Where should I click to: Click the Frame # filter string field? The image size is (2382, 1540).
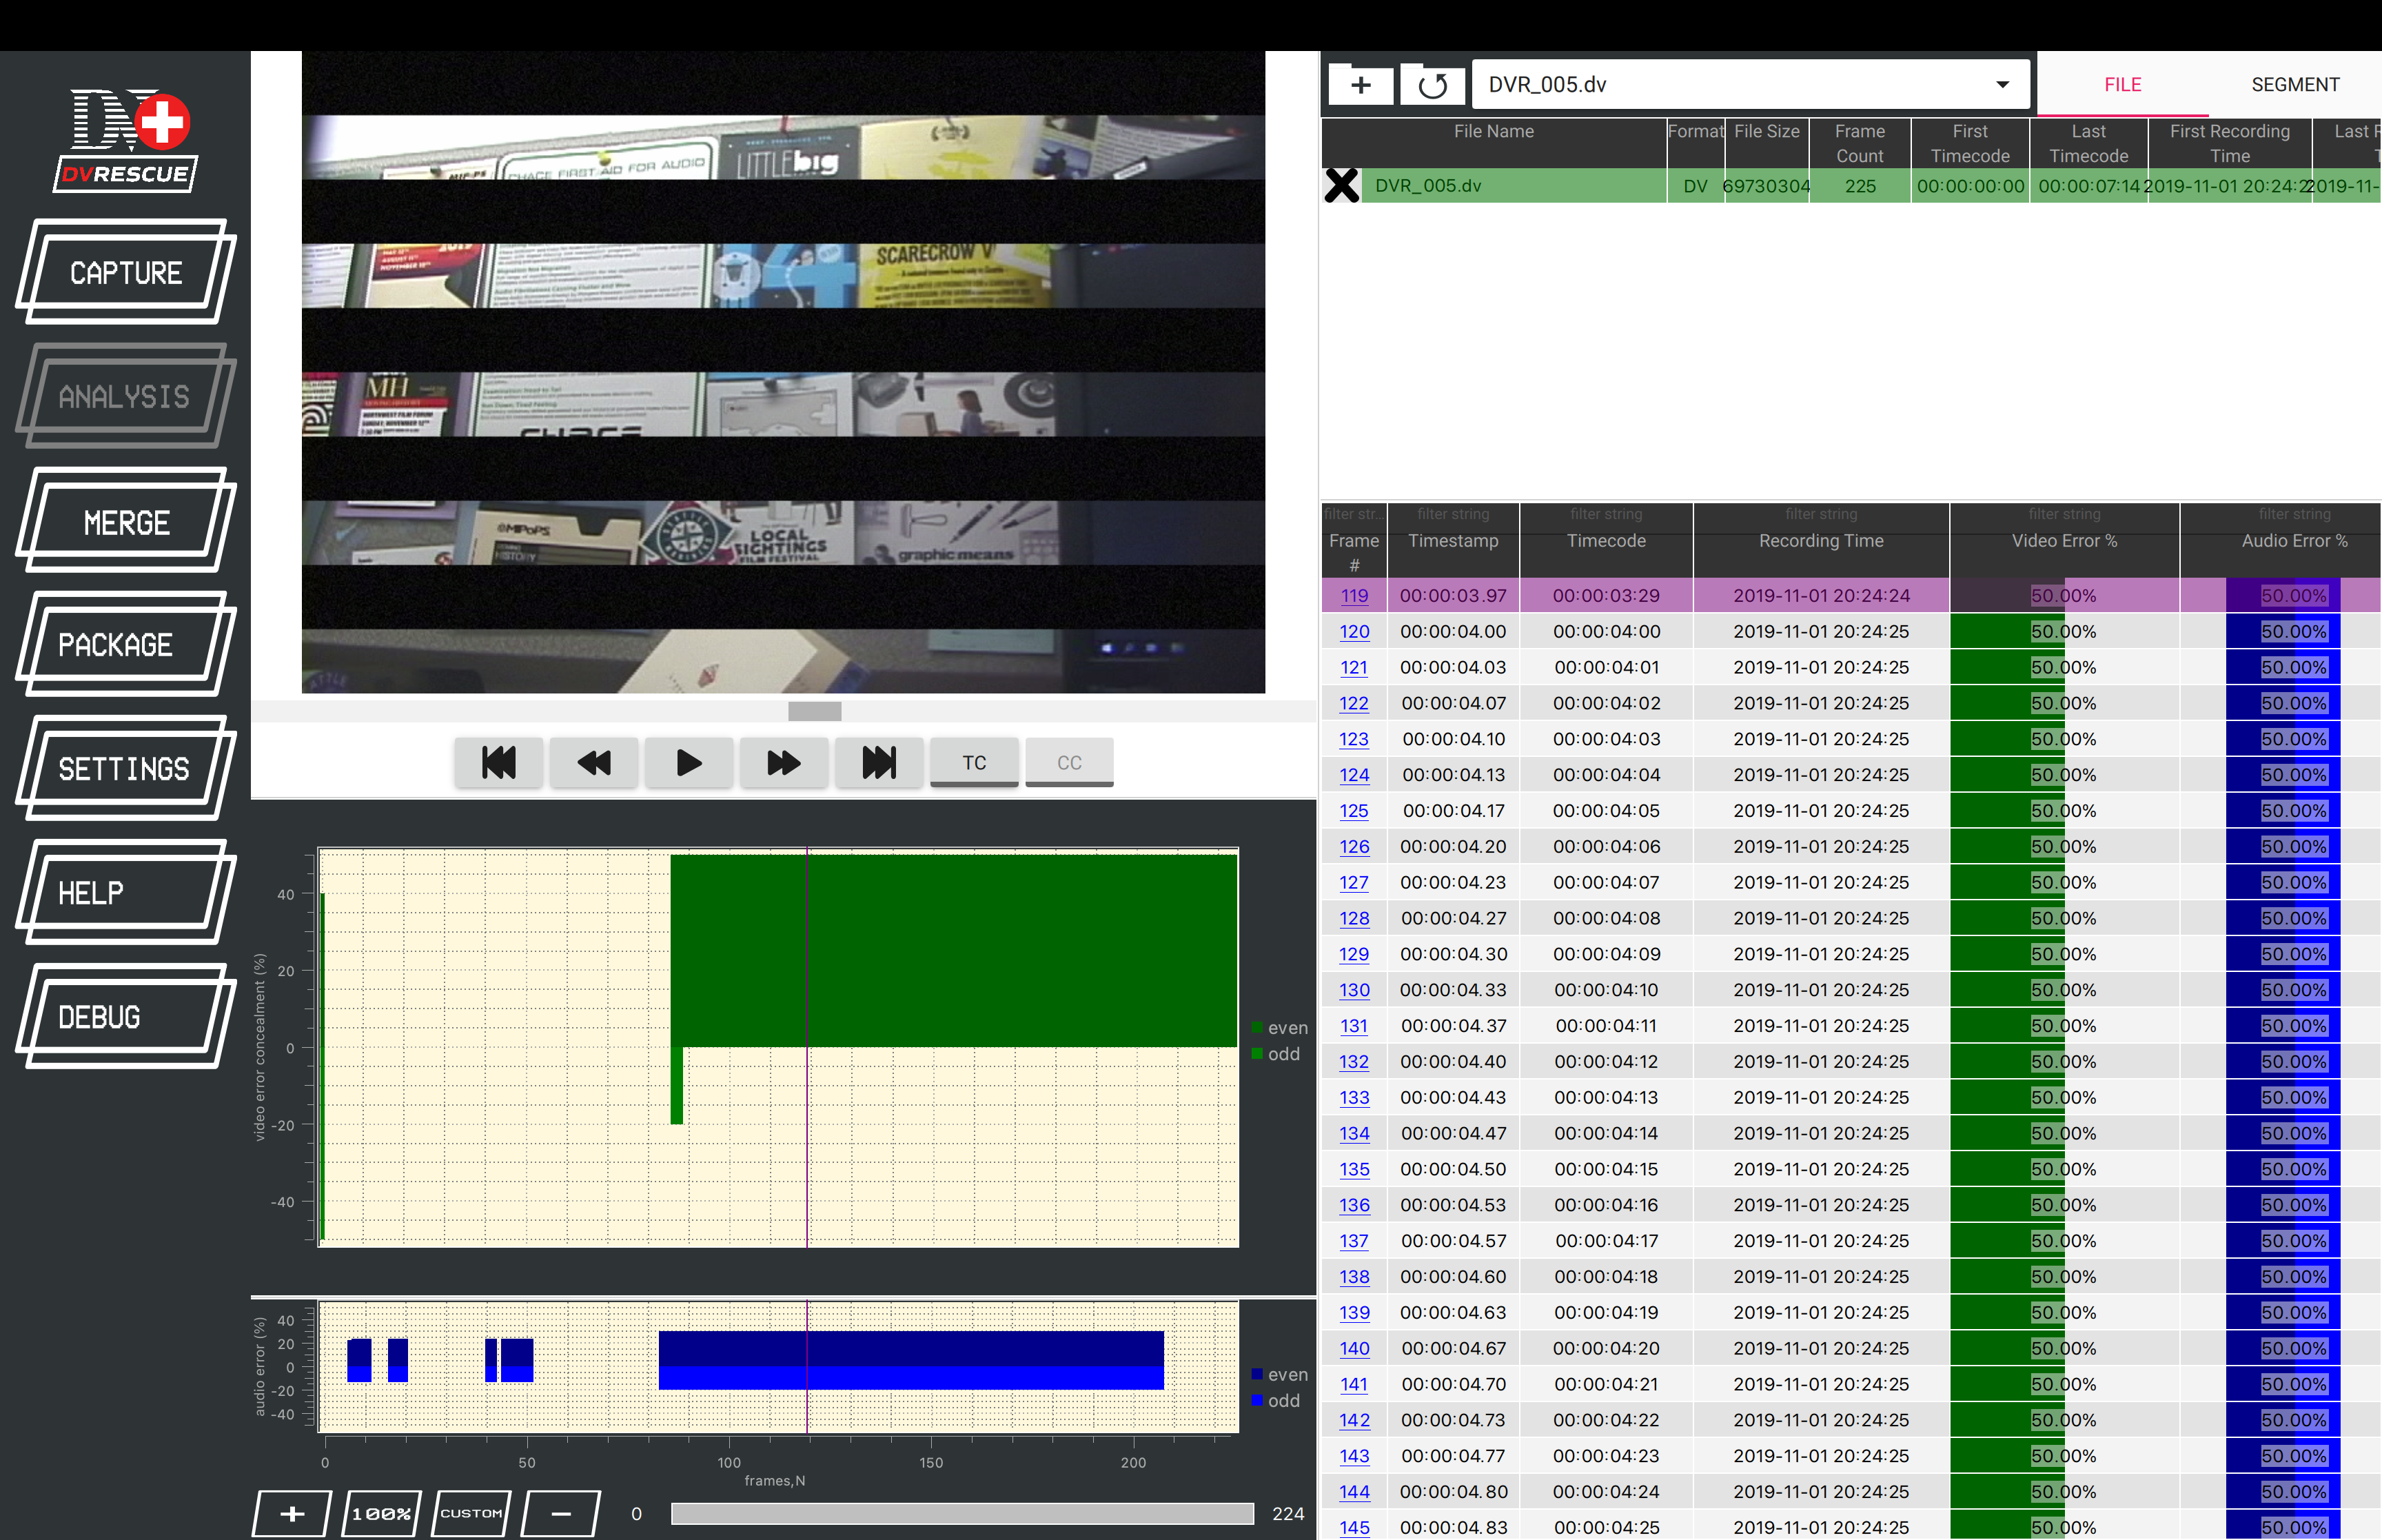[1354, 514]
